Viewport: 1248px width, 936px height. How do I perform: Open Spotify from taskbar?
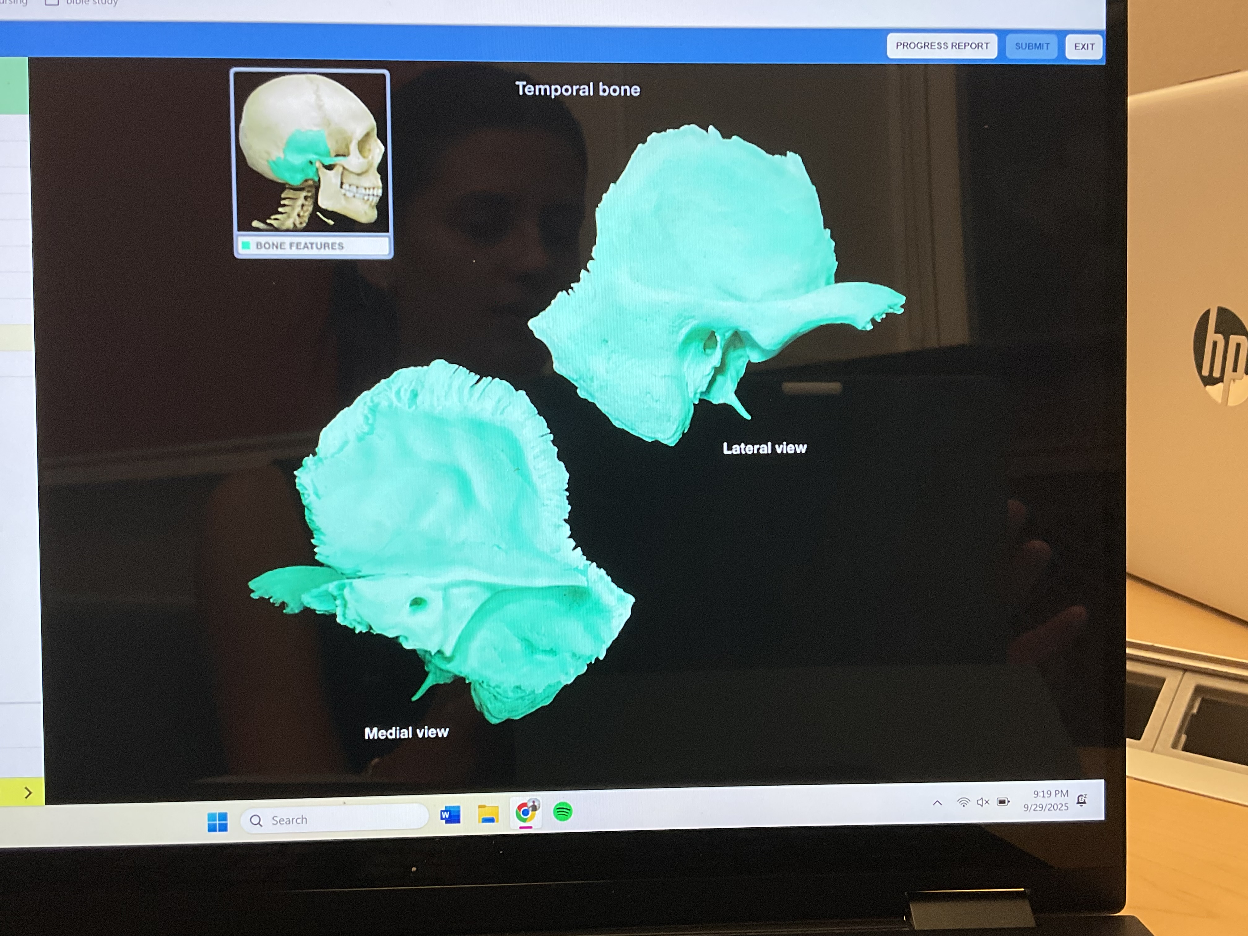click(562, 812)
